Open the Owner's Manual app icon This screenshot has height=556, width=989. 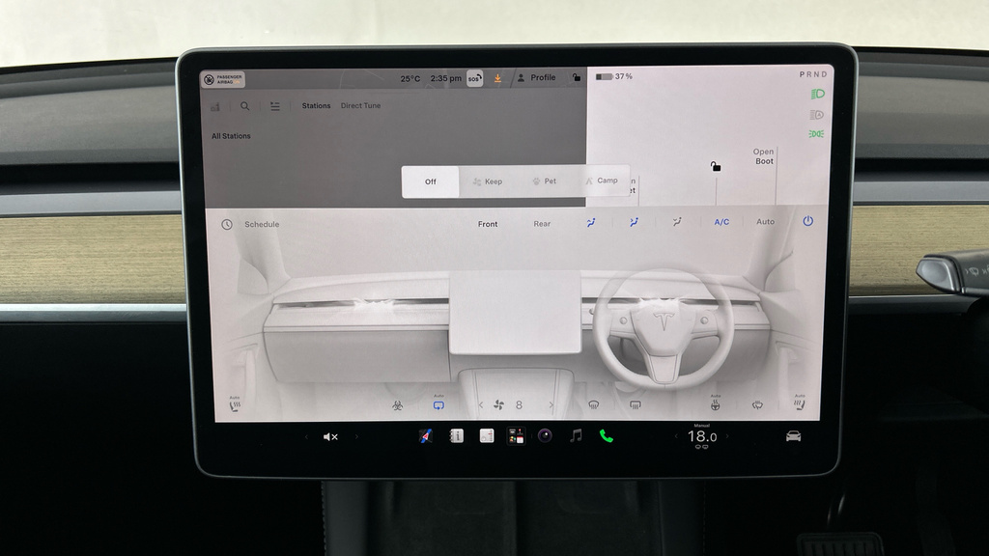point(456,435)
